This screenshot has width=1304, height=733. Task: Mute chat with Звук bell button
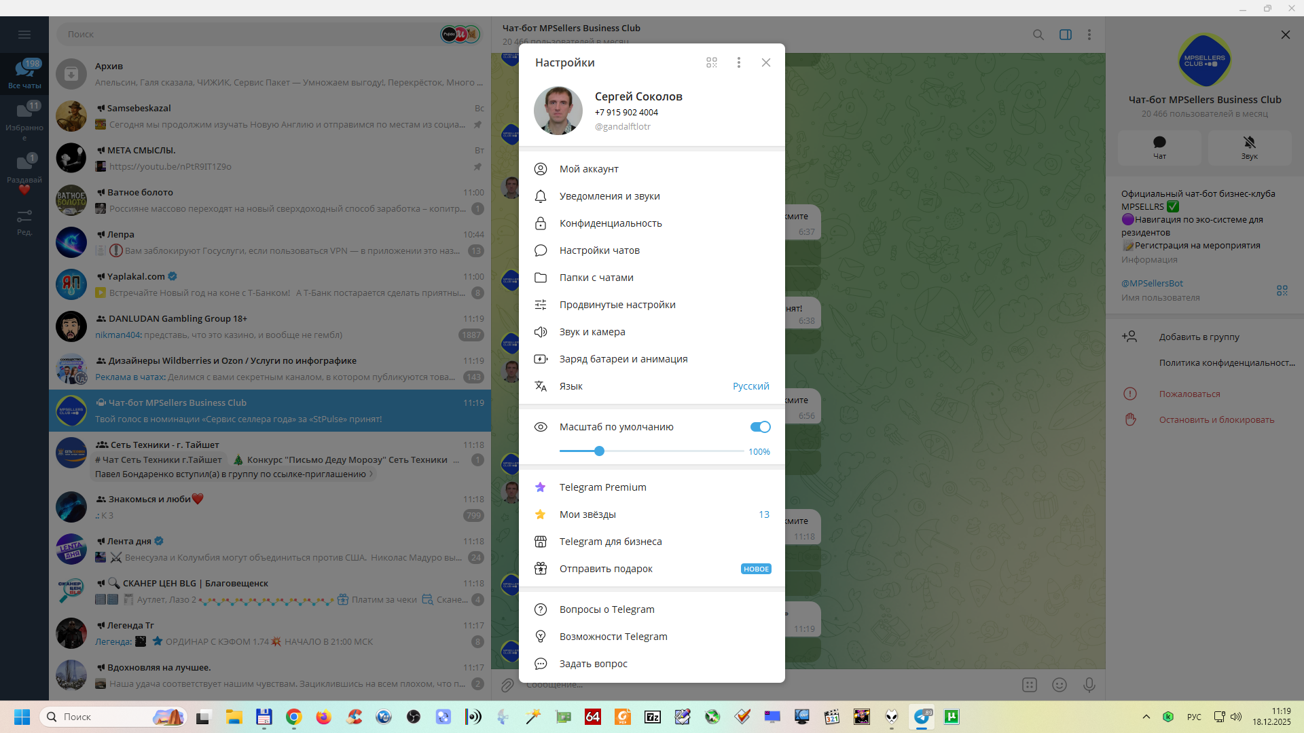tap(1249, 147)
